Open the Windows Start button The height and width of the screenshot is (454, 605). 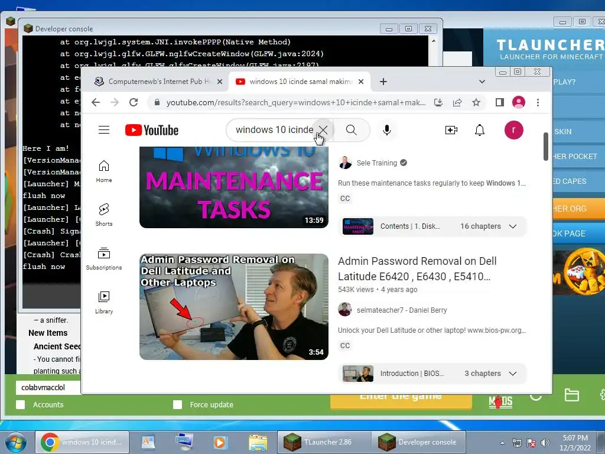coord(15,442)
